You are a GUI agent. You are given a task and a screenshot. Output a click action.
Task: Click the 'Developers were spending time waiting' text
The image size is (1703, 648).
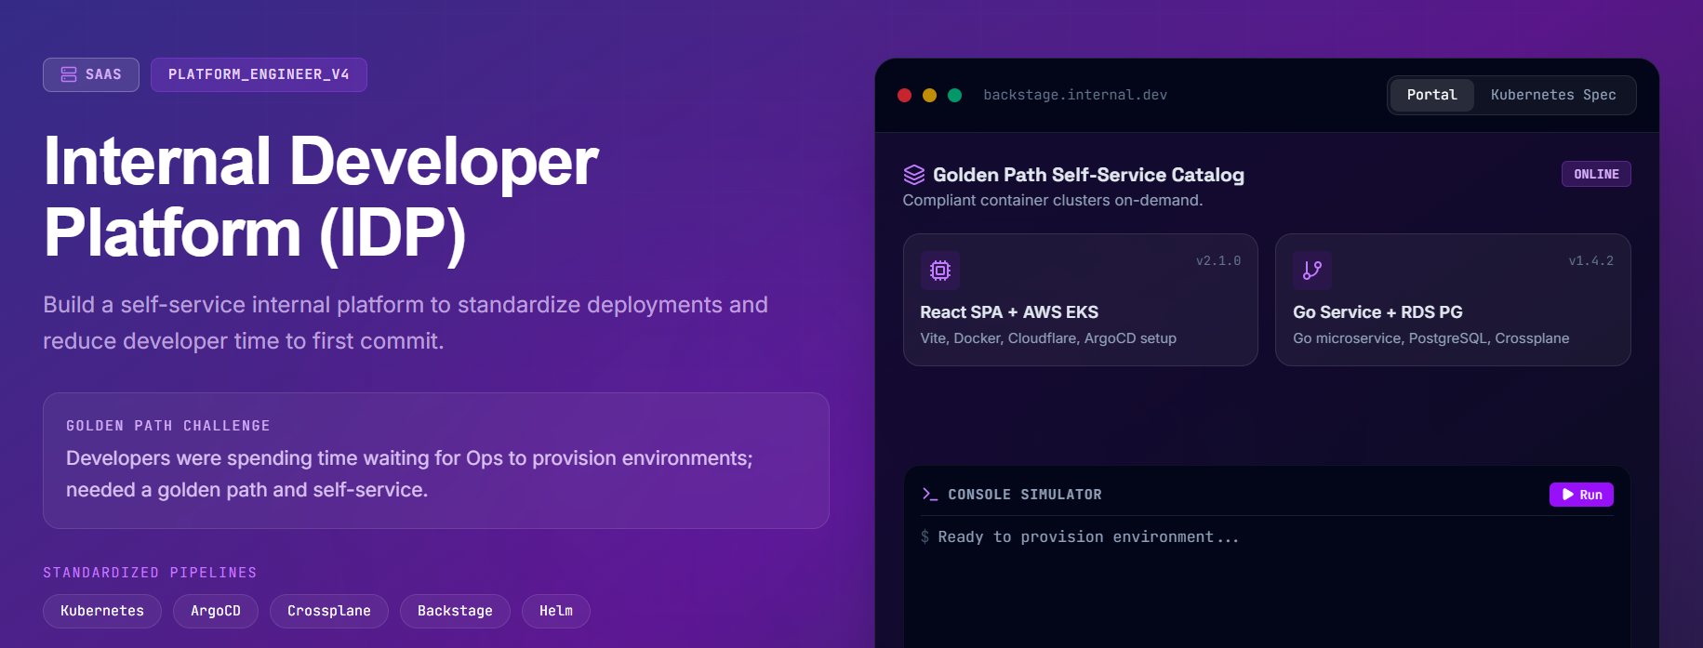409,474
